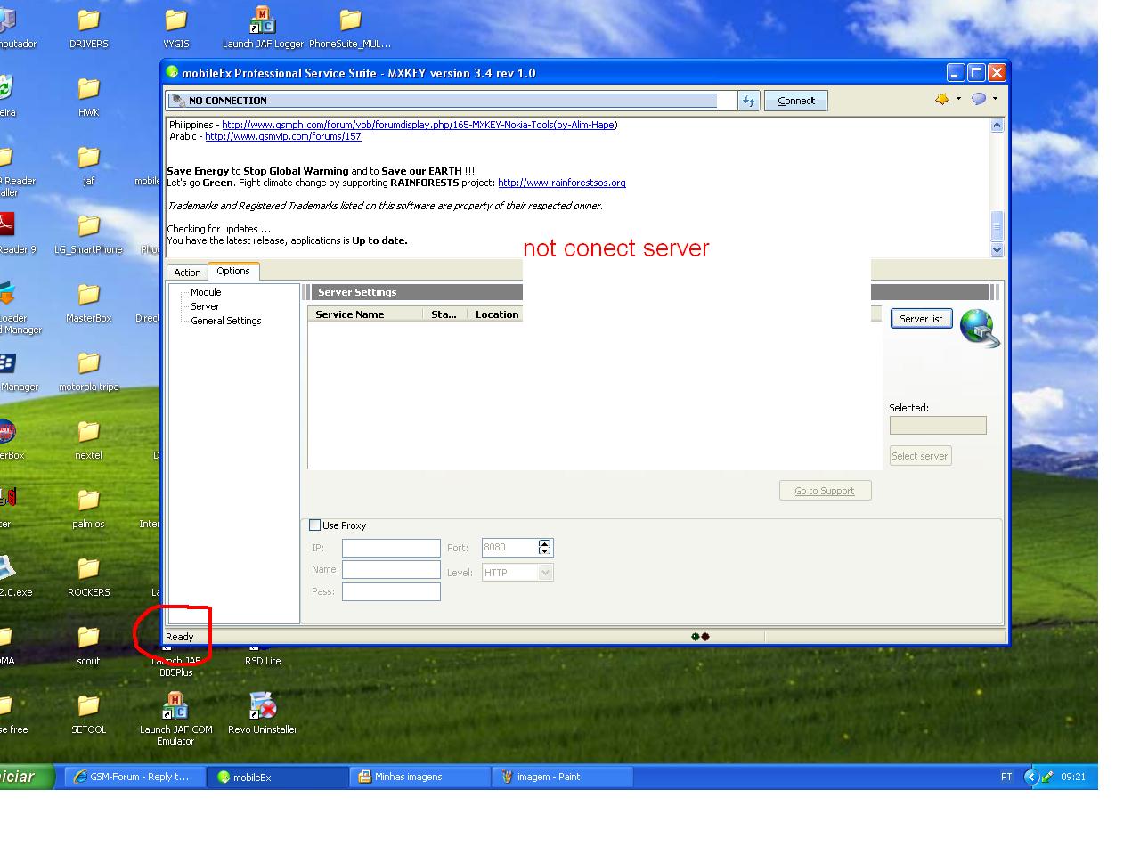This screenshot has width=1140, height=855.
Task: Open MasterBox desktop folder
Action: pyautogui.click(x=88, y=302)
